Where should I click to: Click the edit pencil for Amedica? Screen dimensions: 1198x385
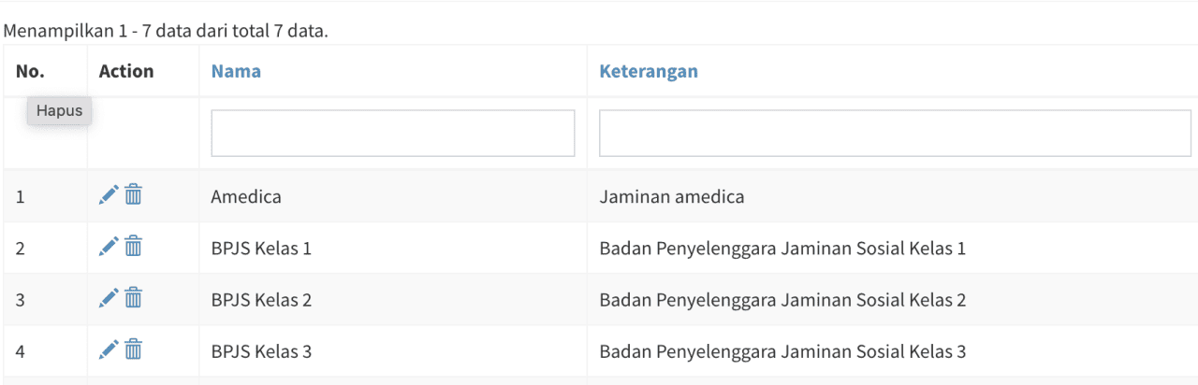tap(109, 194)
